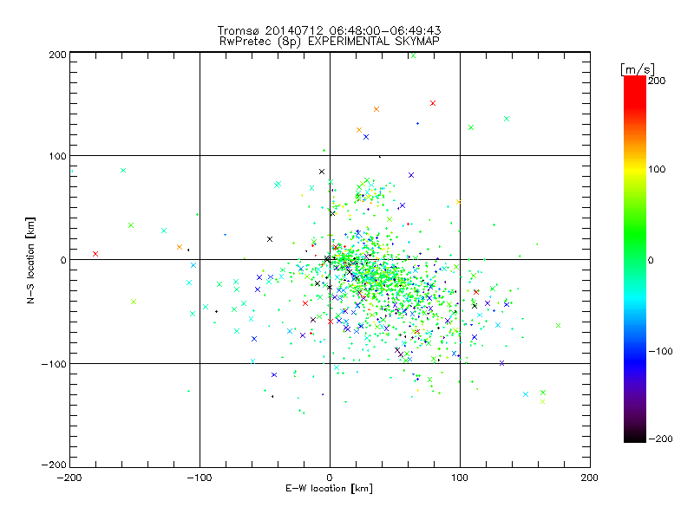Click the plot origin where zero gridlines cross
Viewport: 694px width, 520px height.
tap(330, 259)
